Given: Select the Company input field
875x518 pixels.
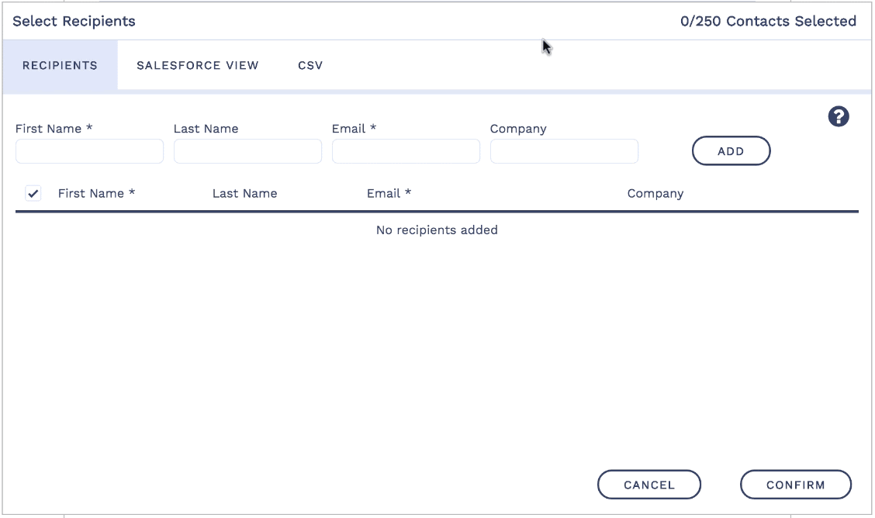Looking at the screenshot, I should point(564,151).
